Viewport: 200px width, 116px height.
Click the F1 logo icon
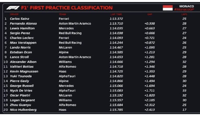tap(13, 8)
